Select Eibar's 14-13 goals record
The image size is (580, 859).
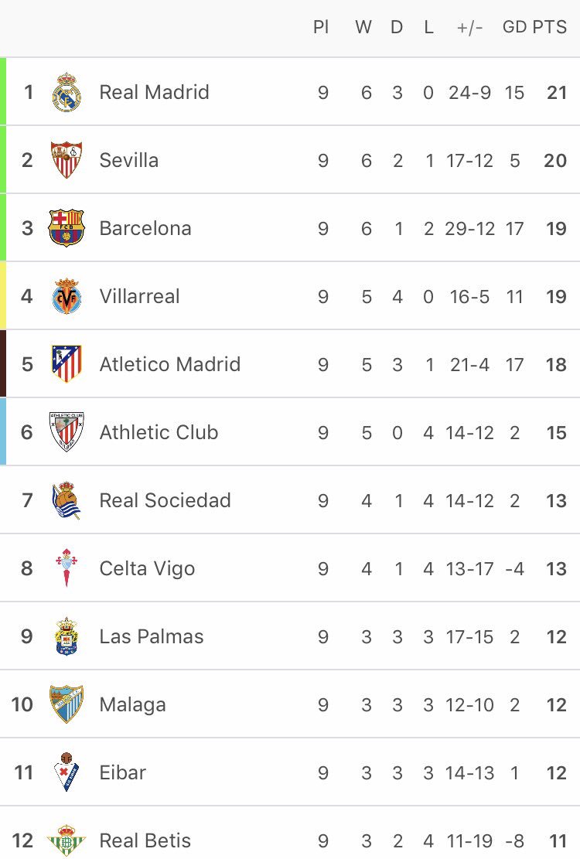tap(469, 772)
